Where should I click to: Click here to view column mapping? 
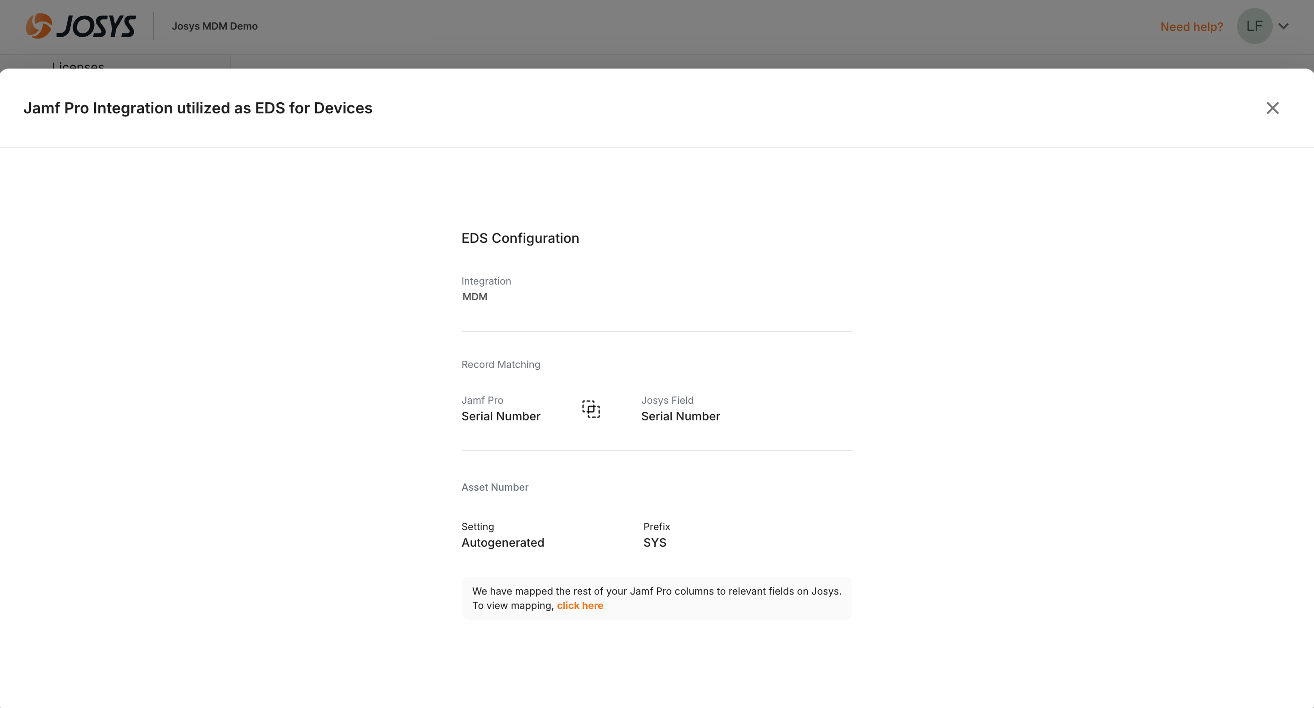[579, 605]
